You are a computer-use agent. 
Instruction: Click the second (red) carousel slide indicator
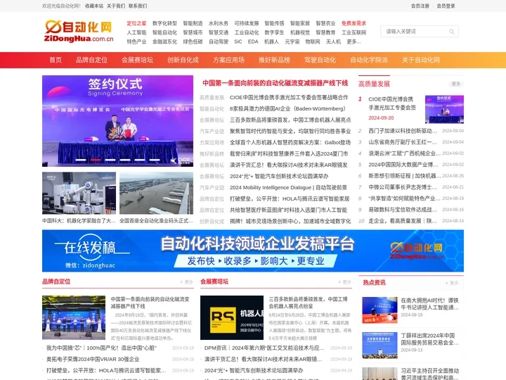pyautogui.click(x=96, y=160)
